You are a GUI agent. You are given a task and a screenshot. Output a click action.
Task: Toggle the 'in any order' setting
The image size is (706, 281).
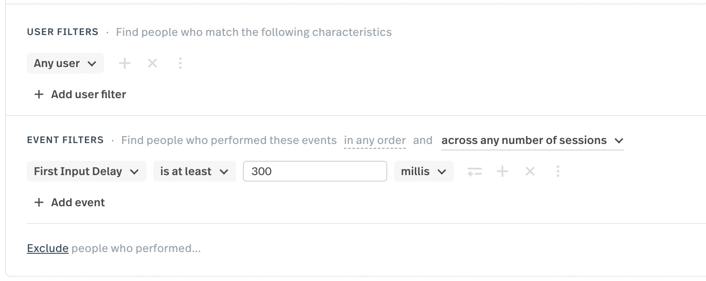pyautogui.click(x=375, y=140)
